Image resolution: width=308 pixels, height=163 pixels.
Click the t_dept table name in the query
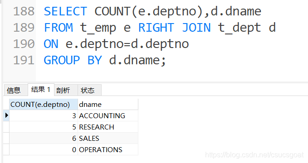[239, 28]
